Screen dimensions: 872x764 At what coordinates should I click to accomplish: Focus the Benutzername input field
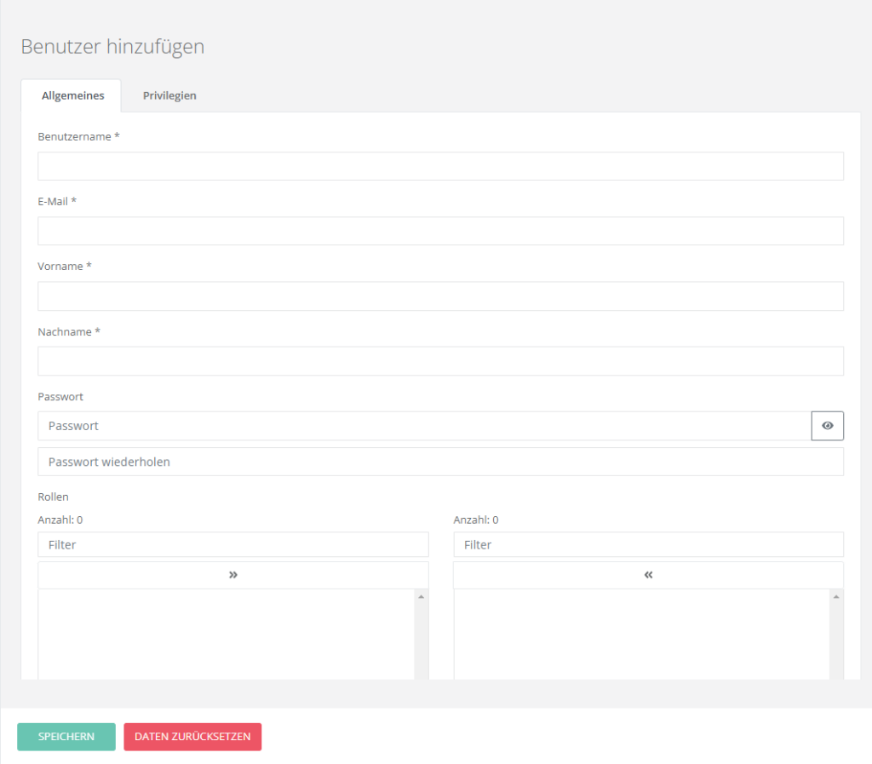pyautogui.click(x=440, y=166)
